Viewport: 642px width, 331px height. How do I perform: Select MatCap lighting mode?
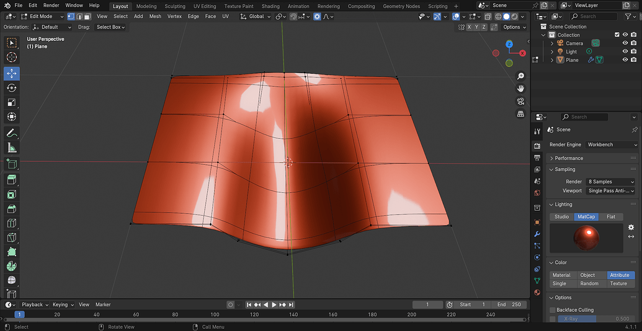[x=586, y=216]
